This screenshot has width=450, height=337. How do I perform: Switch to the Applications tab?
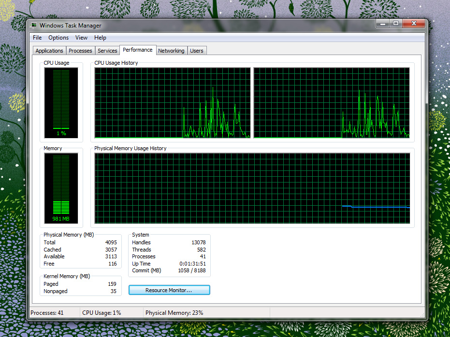[x=49, y=51]
